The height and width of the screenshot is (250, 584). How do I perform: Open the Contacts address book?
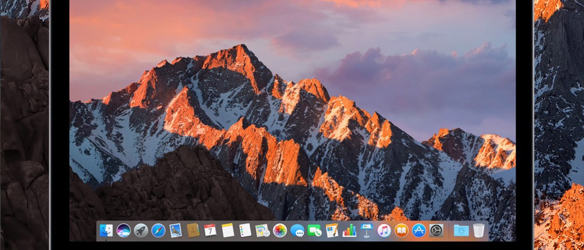tap(193, 230)
